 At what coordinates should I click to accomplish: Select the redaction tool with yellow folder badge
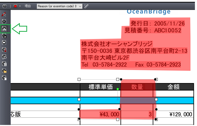4,71
